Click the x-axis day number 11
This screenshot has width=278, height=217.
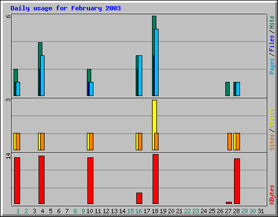coord(98,211)
